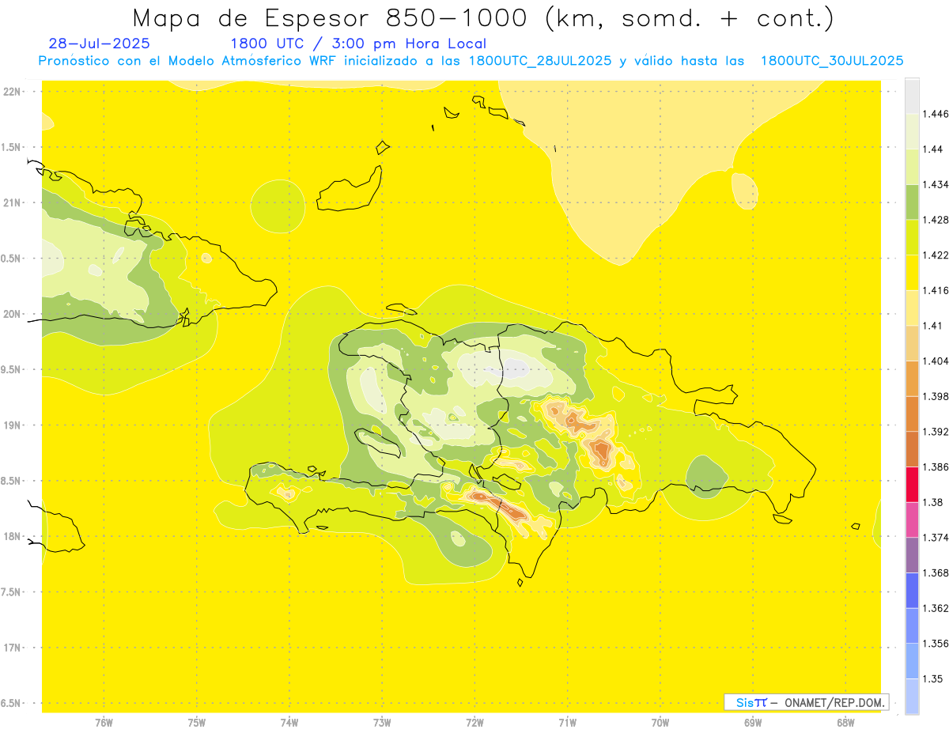The height and width of the screenshot is (733, 949).
Task: Click the green swatch between 1.428 and 1.434
Action: tap(912, 202)
